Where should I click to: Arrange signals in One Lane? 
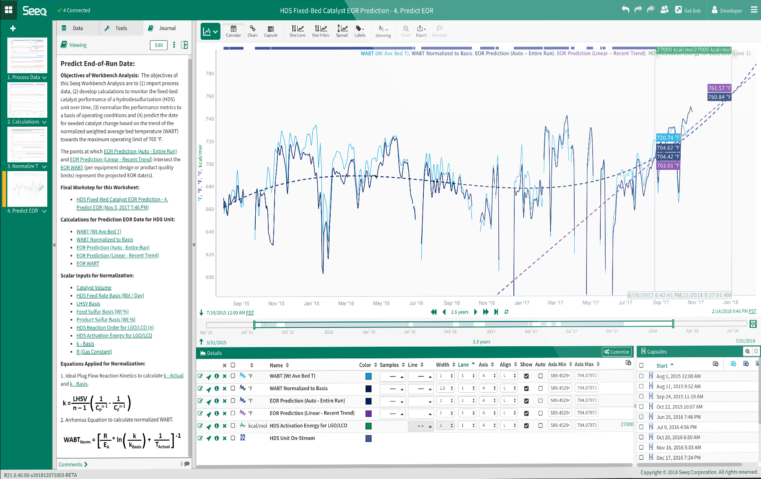click(297, 31)
